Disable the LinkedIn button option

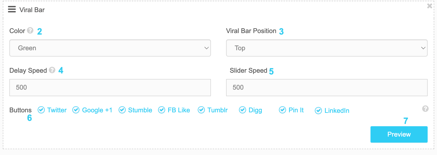coord(318,111)
